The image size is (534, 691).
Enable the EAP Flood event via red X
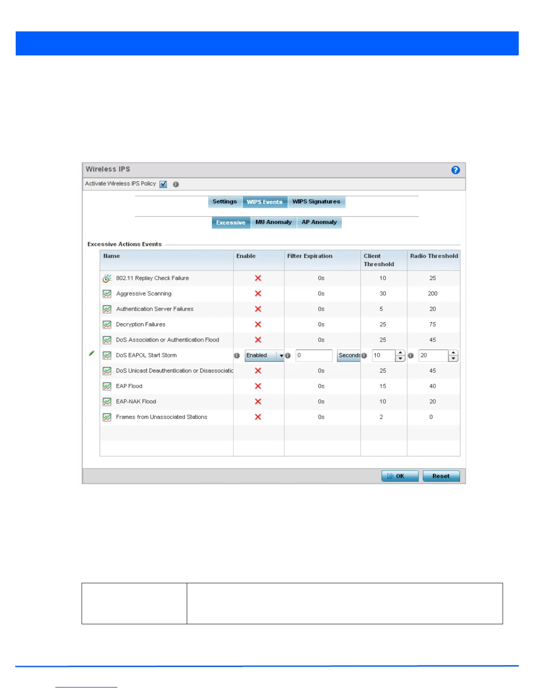(258, 386)
